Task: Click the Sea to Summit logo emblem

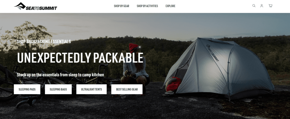Action: 20,6
